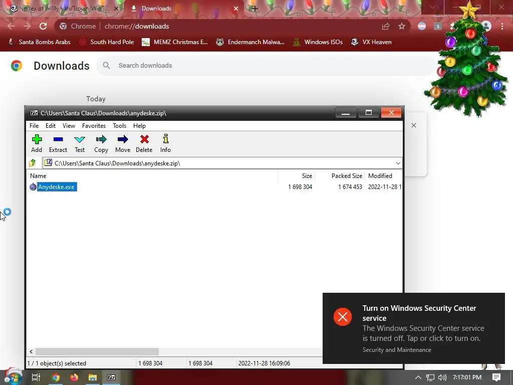513x385 pixels.
Task: Switch to the Index of Trojan tab
Action: click(64, 9)
